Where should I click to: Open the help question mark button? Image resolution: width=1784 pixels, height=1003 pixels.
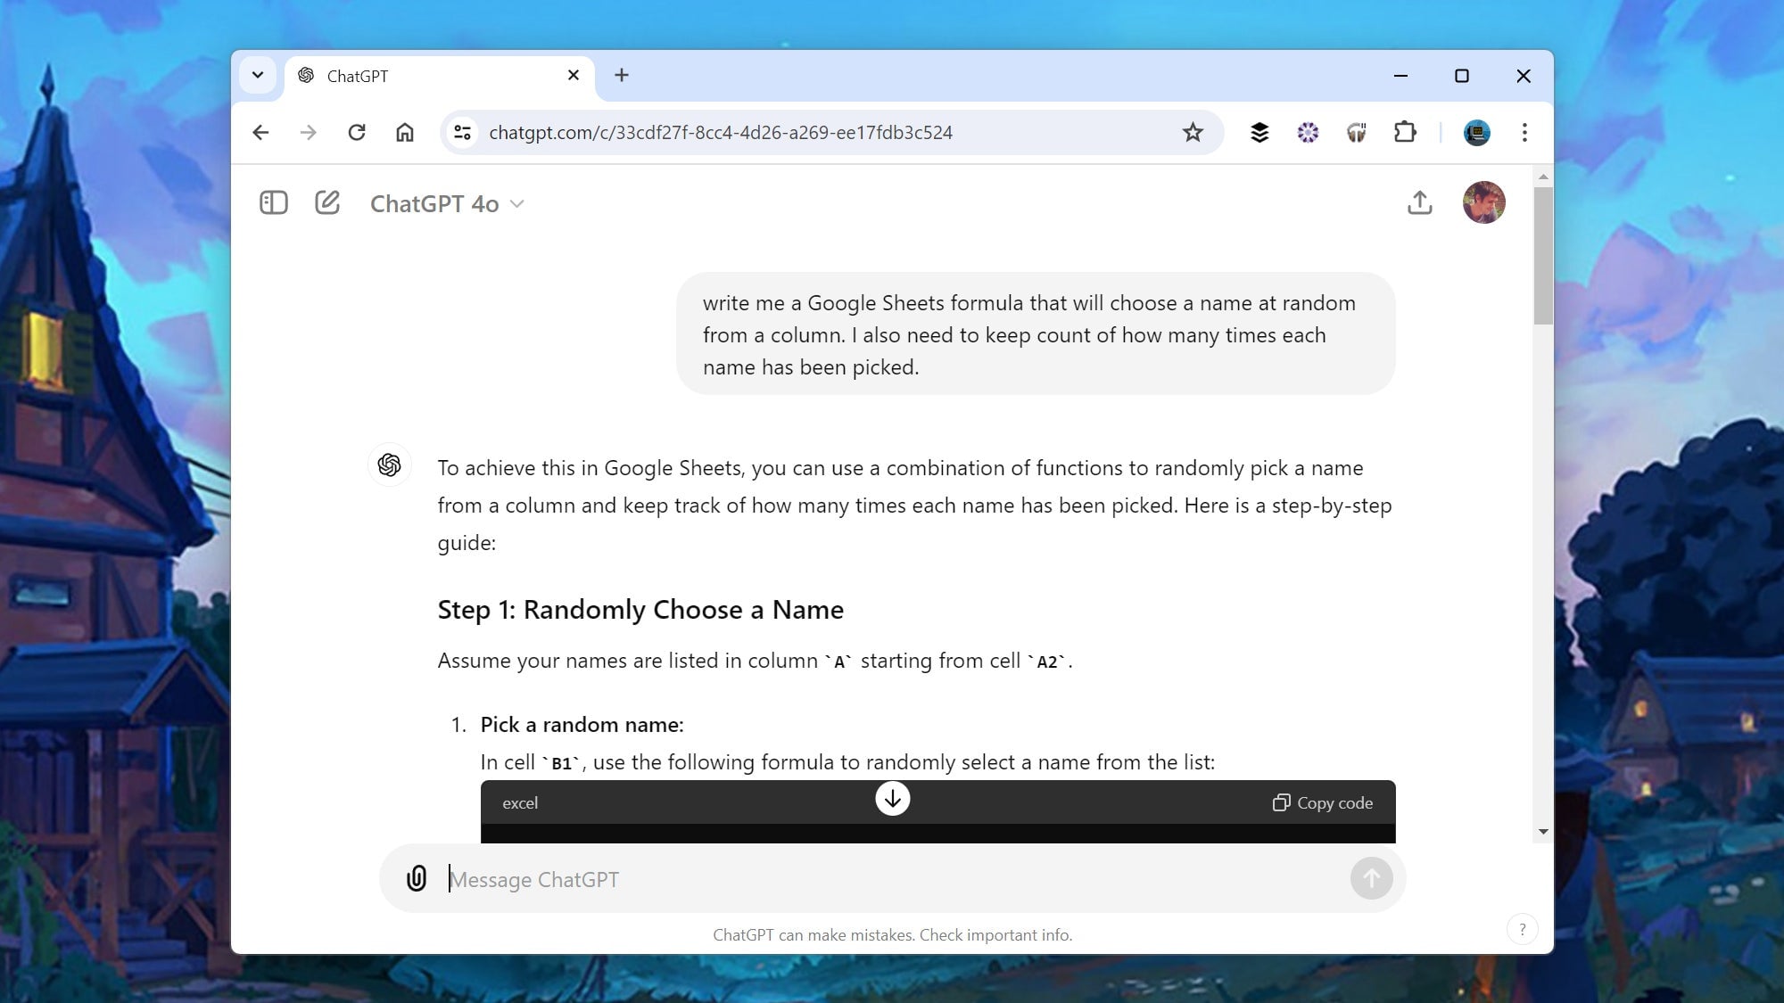[1522, 929]
